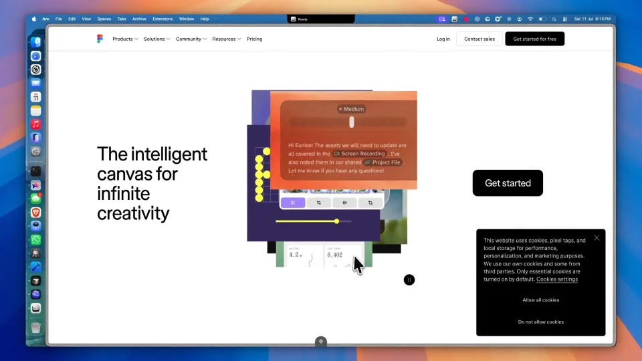Click the Figma logo in the navbar
Viewport: 642px width, 361px height.
pos(100,39)
